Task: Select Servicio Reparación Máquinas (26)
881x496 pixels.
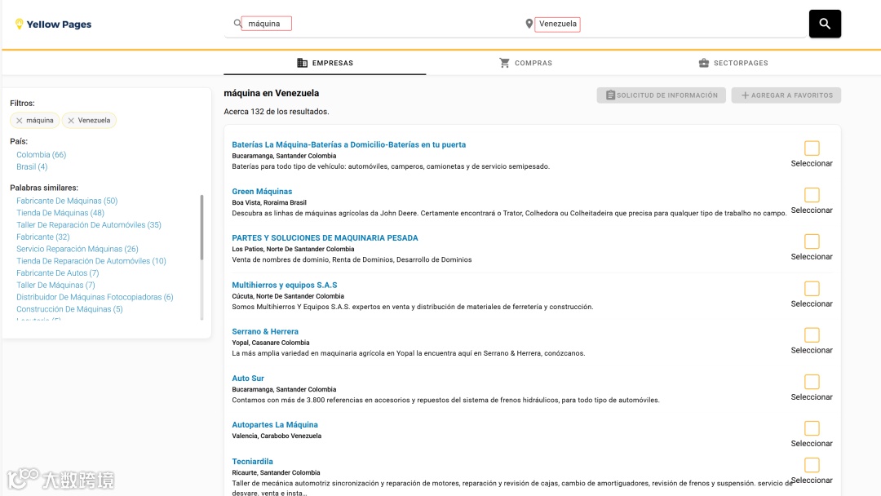Action: click(77, 249)
